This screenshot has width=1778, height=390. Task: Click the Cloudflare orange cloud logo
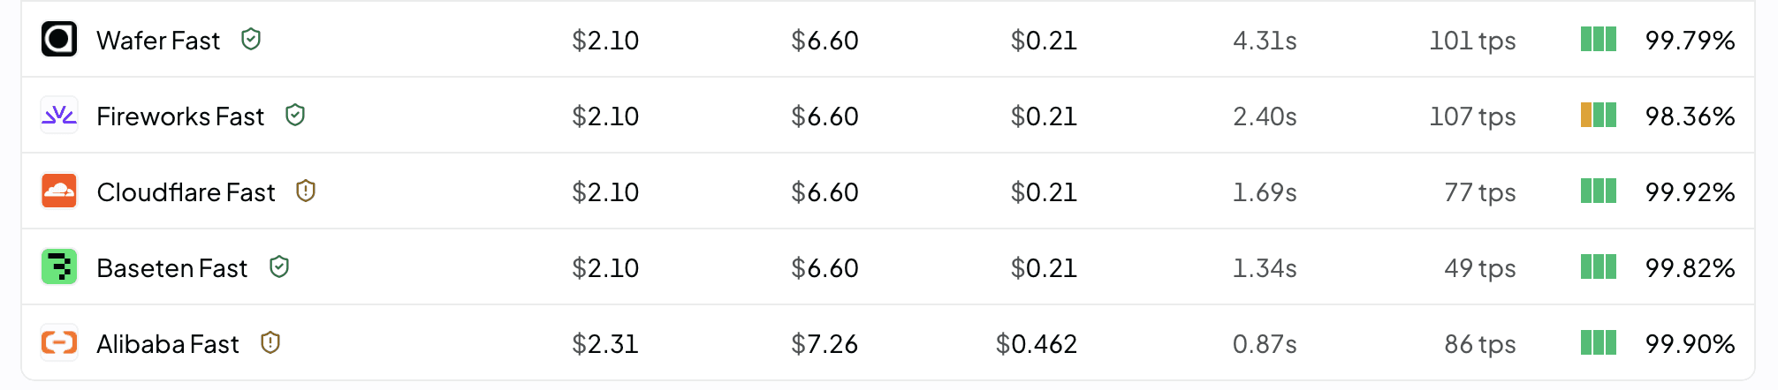[x=59, y=191]
